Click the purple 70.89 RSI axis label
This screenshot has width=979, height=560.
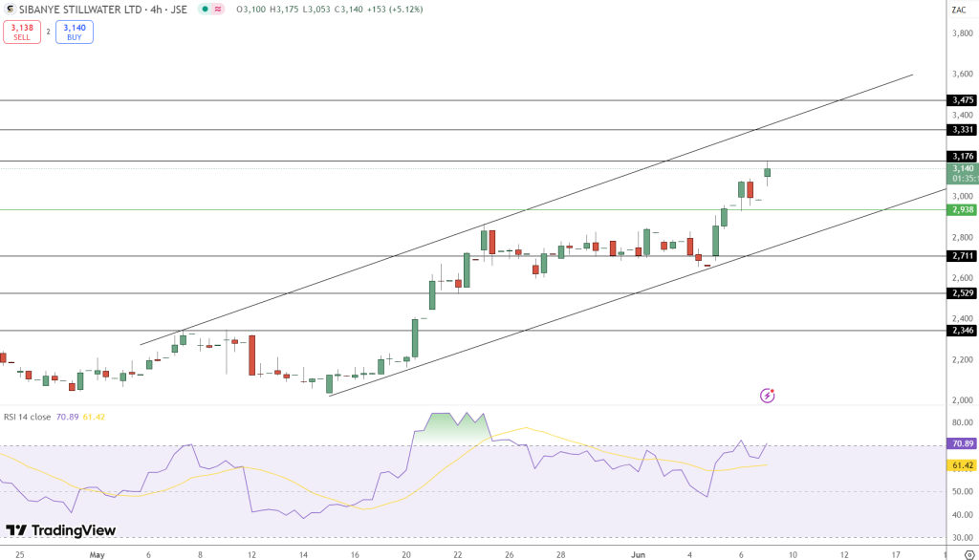point(963,443)
